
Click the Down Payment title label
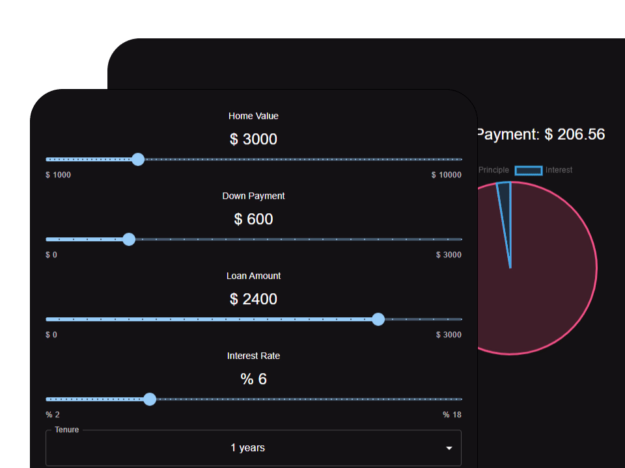point(253,196)
